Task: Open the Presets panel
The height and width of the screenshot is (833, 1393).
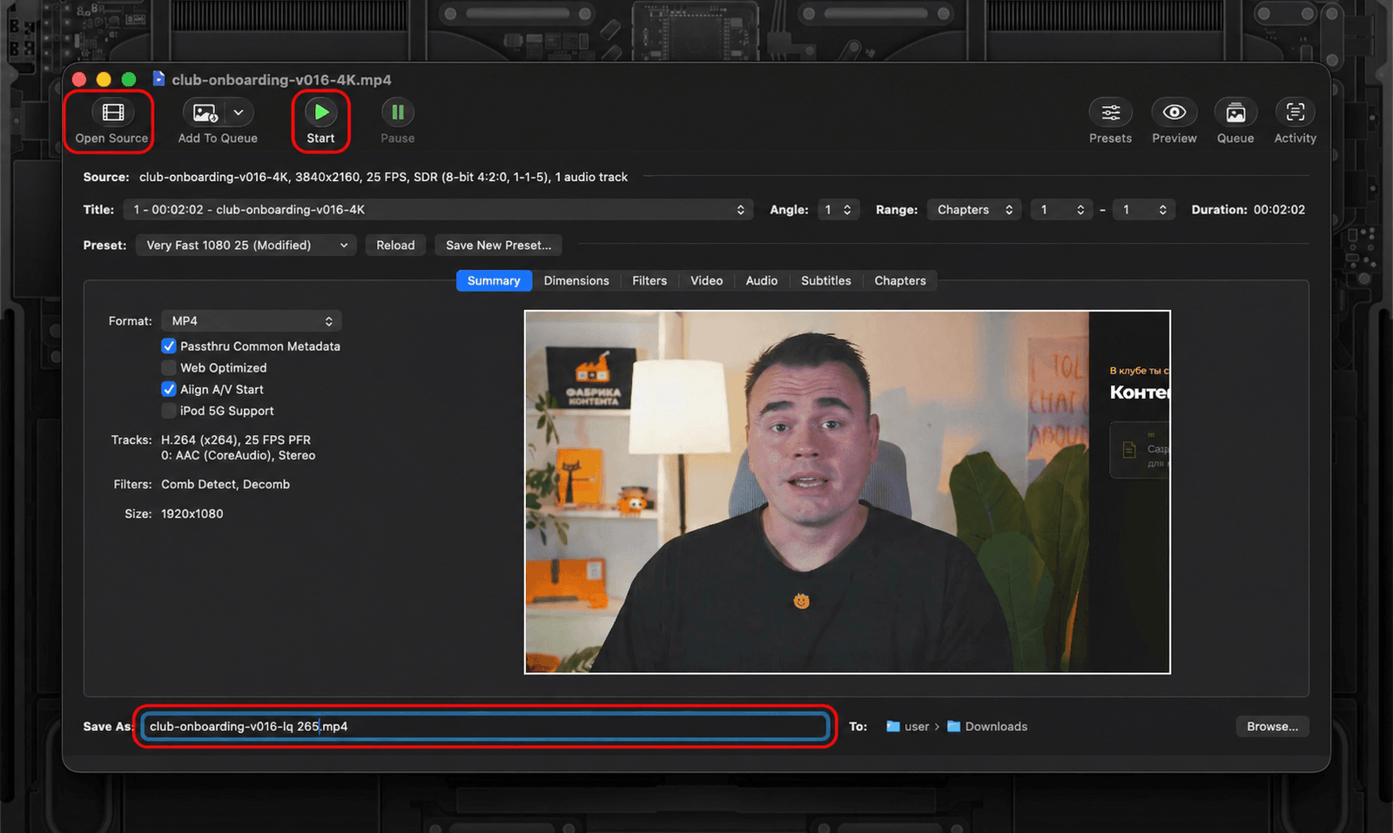Action: (x=1111, y=112)
